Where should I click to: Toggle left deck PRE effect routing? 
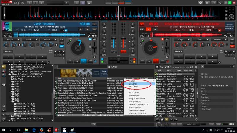coord(62,46)
